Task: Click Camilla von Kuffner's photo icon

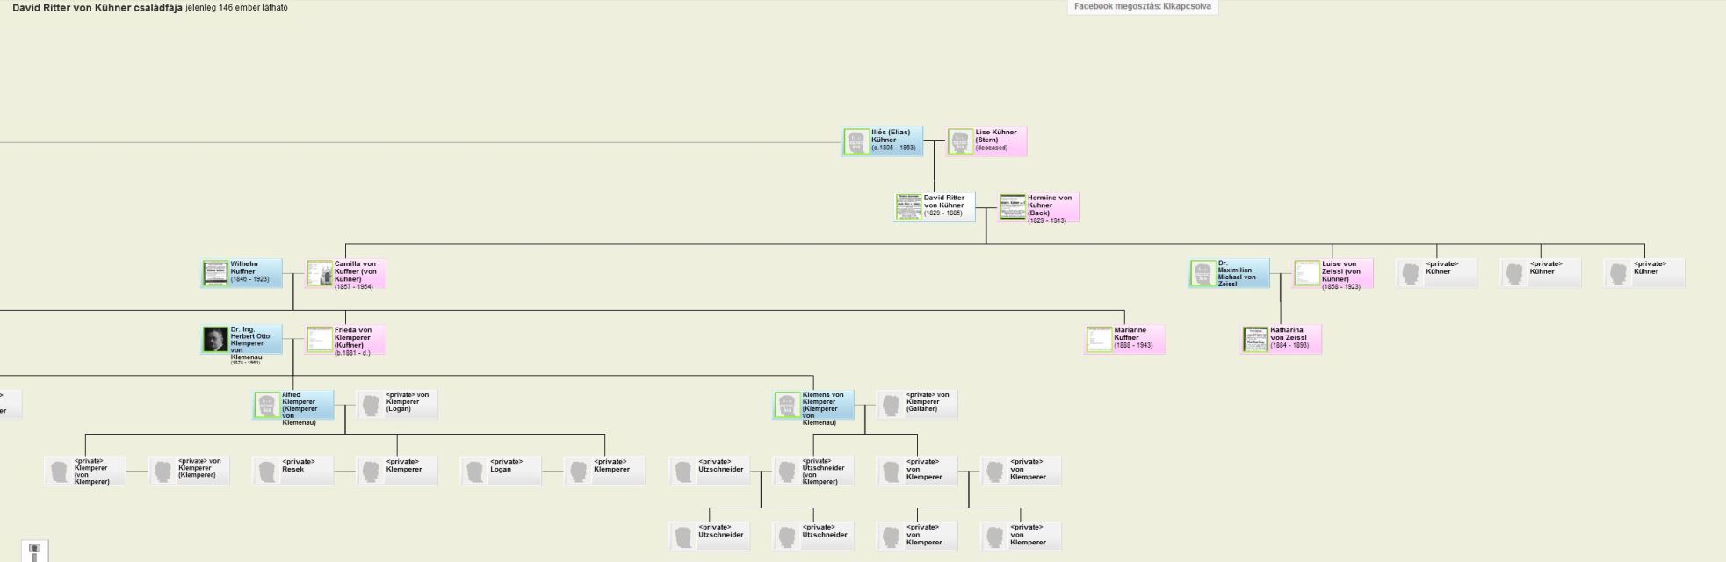Action: pyautogui.click(x=320, y=273)
